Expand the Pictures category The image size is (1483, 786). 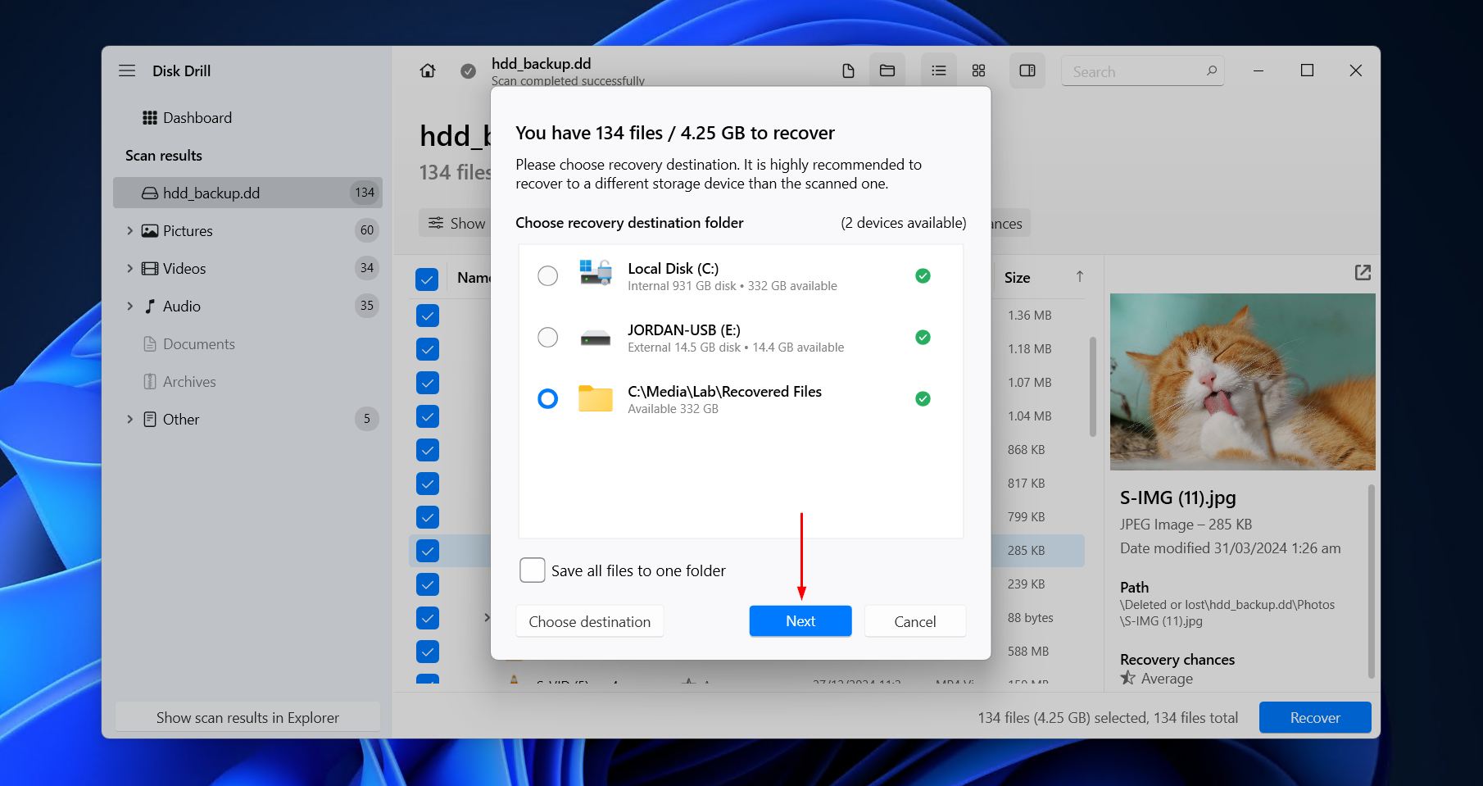(x=129, y=230)
